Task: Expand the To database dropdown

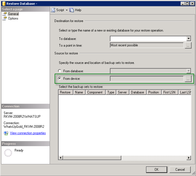Action: tap(189, 38)
